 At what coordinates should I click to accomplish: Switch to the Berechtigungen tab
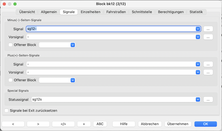[x=171, y=12]
